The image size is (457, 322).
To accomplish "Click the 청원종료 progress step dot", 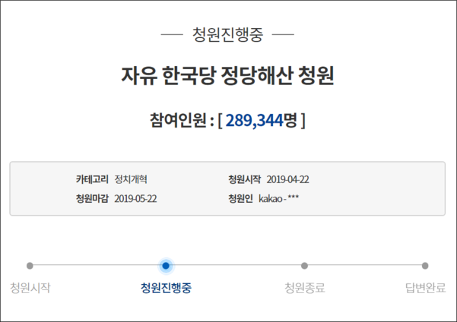I will (x=304, y=266).
